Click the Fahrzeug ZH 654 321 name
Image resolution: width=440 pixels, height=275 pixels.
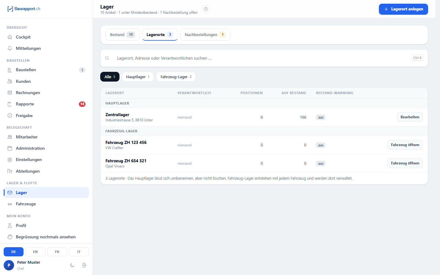coord(126,161)
